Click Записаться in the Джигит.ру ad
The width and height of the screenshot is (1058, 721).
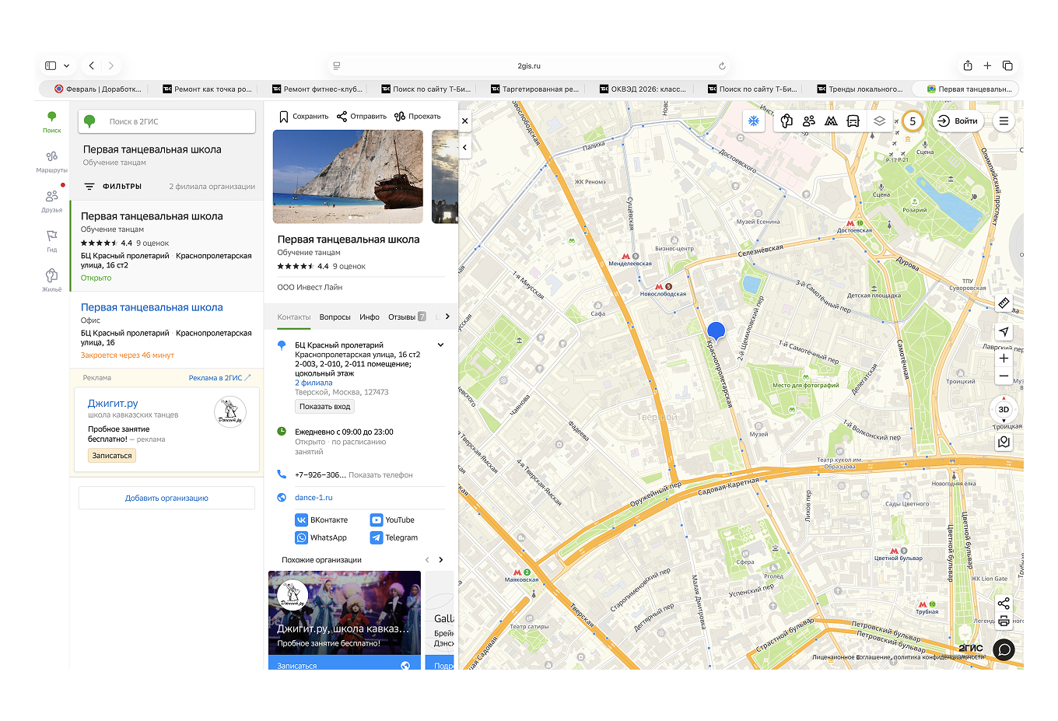point(112,456)
